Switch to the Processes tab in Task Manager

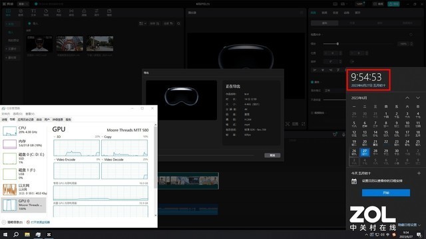(5, 119)
